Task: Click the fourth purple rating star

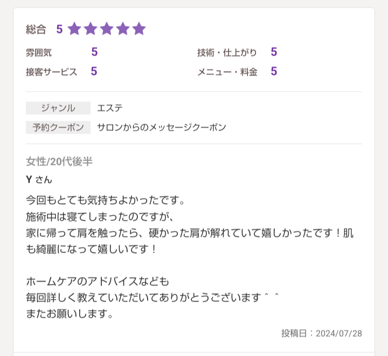Action: pos(123,29)
